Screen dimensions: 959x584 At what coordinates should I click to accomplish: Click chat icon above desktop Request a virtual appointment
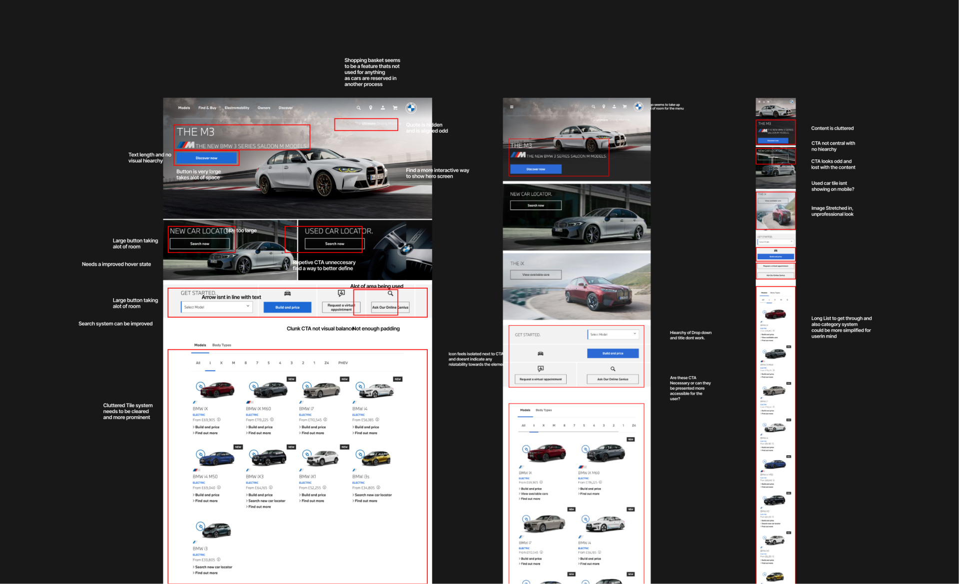[x=341, y=294]
